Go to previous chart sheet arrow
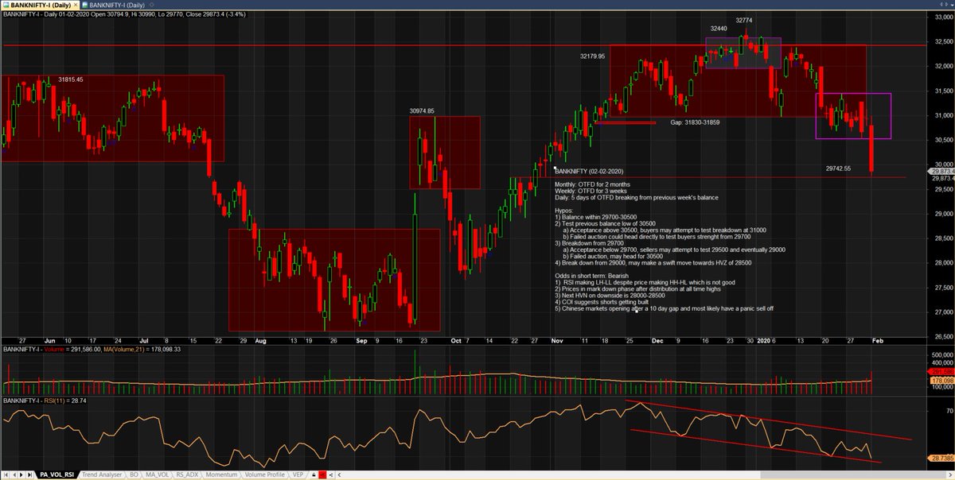The width and height of the screenshot is (955, 480). pyautogui.click(x=15, y=474)
